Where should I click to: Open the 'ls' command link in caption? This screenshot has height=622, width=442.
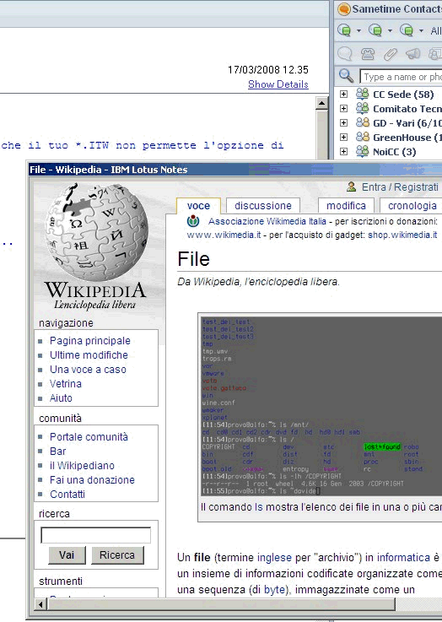pyautogui.click(x=258, y=507)
